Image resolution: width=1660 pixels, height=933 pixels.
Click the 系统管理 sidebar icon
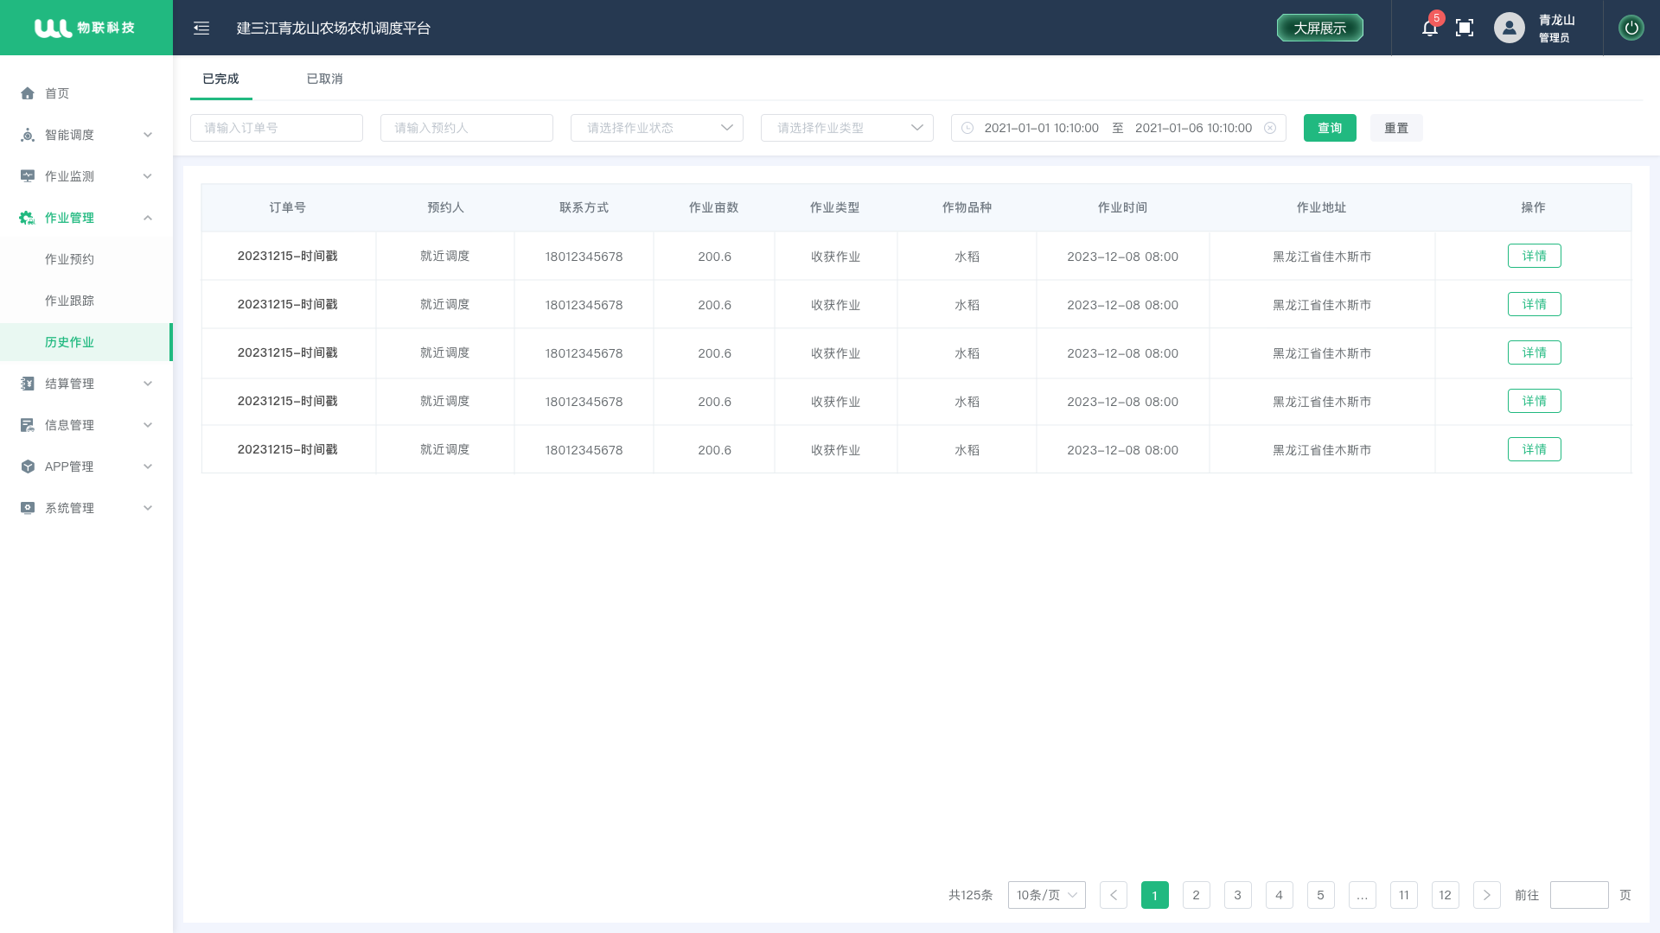[28, 508]
